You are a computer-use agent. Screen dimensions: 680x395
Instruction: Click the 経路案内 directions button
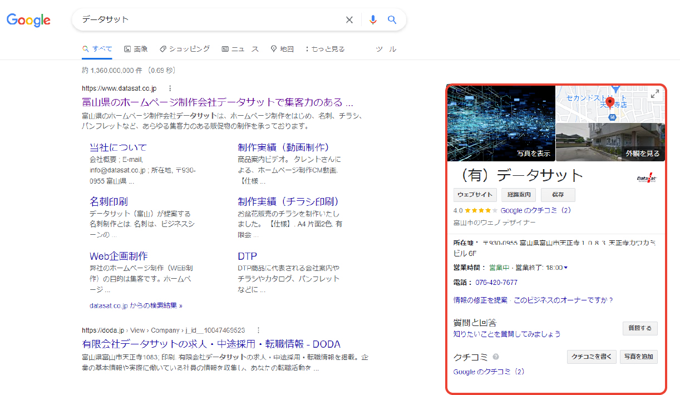pyautogui.click(x=519, y=195)
